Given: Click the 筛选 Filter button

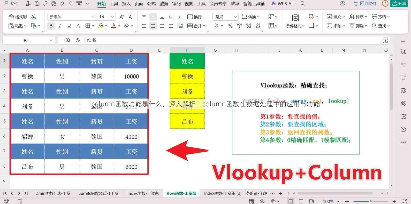Looking at the screenshot, I should [358, 26].
